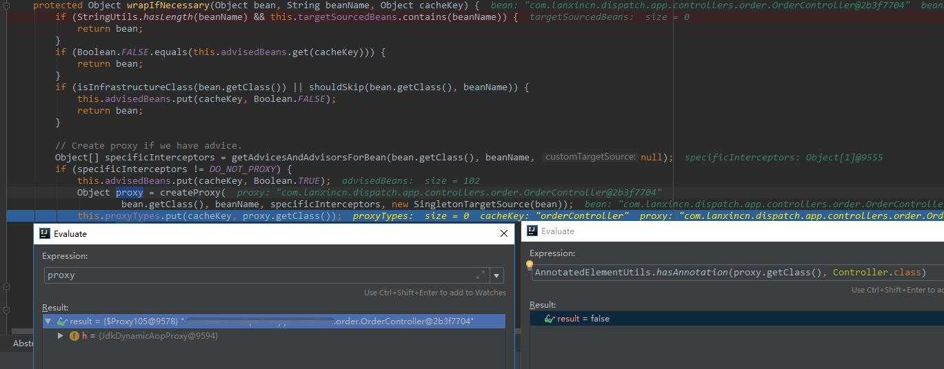
Task: Close the left Evaluate dialog
Action: click(503, 233)
